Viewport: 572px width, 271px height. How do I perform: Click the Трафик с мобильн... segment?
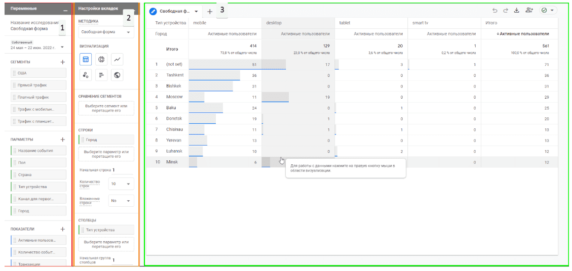coord(39,109)
